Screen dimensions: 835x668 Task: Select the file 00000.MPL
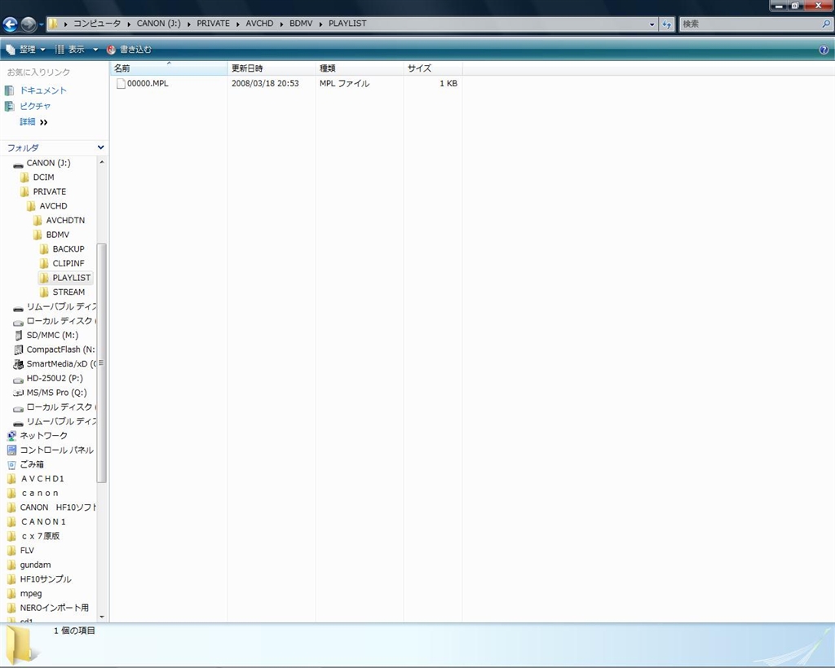tap(148, 83)
